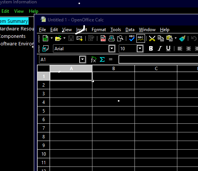Screen dimensions: 198x171
Task: Open the Calc File menu
Action: pos(42,30)
